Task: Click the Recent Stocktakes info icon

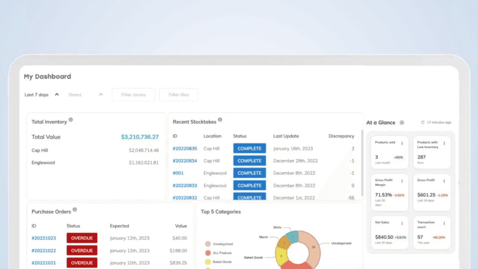Action: pyautogui.click(x=220, y=119)
